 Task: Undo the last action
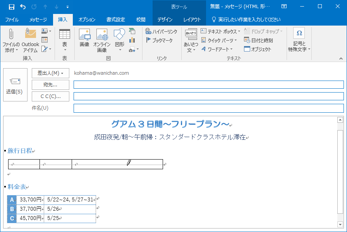[x=23, y=7]
